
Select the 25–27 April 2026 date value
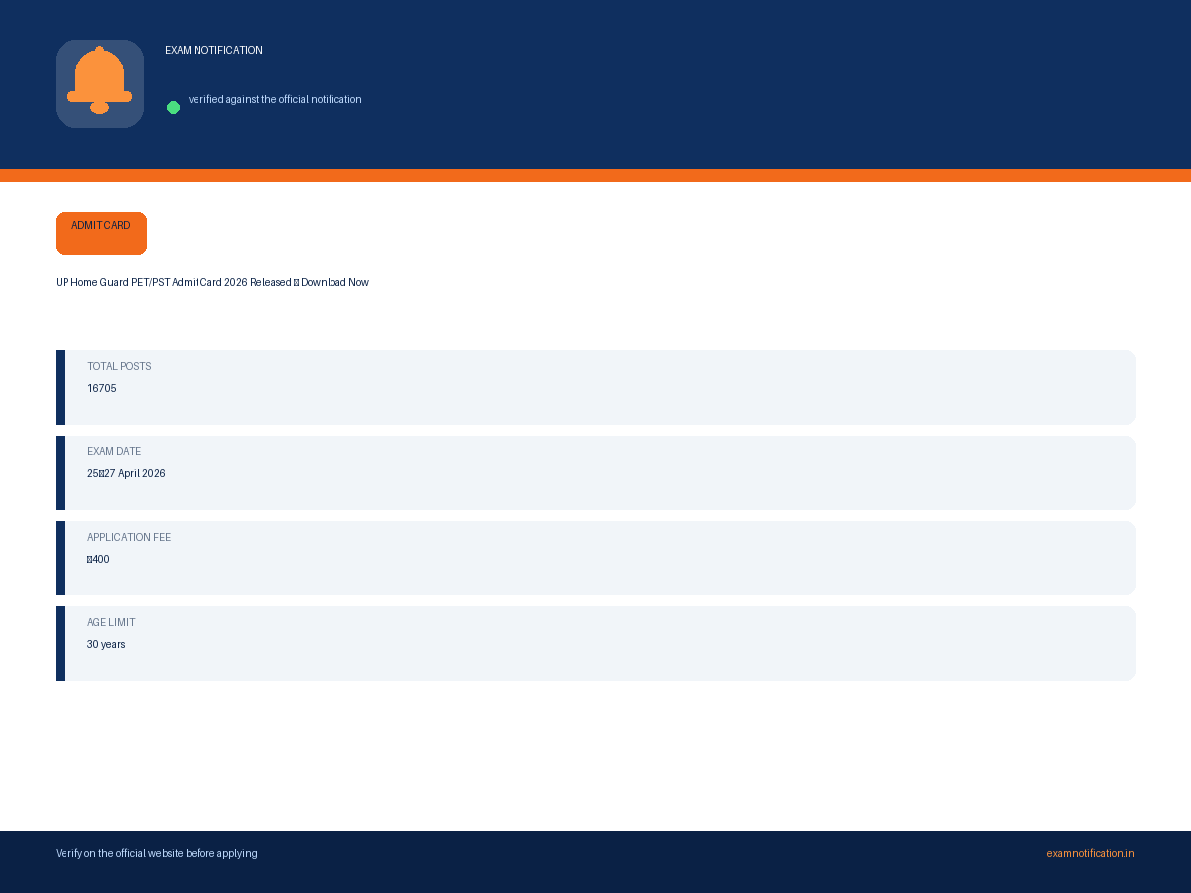tap(126, 473)
